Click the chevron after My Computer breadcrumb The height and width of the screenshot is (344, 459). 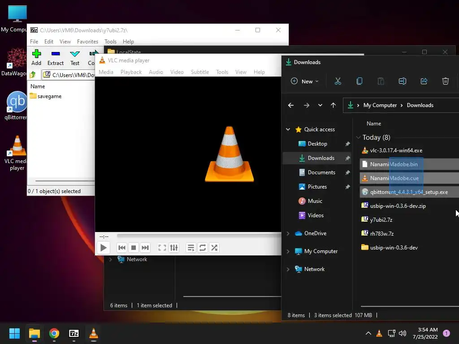tap(402, 105)
